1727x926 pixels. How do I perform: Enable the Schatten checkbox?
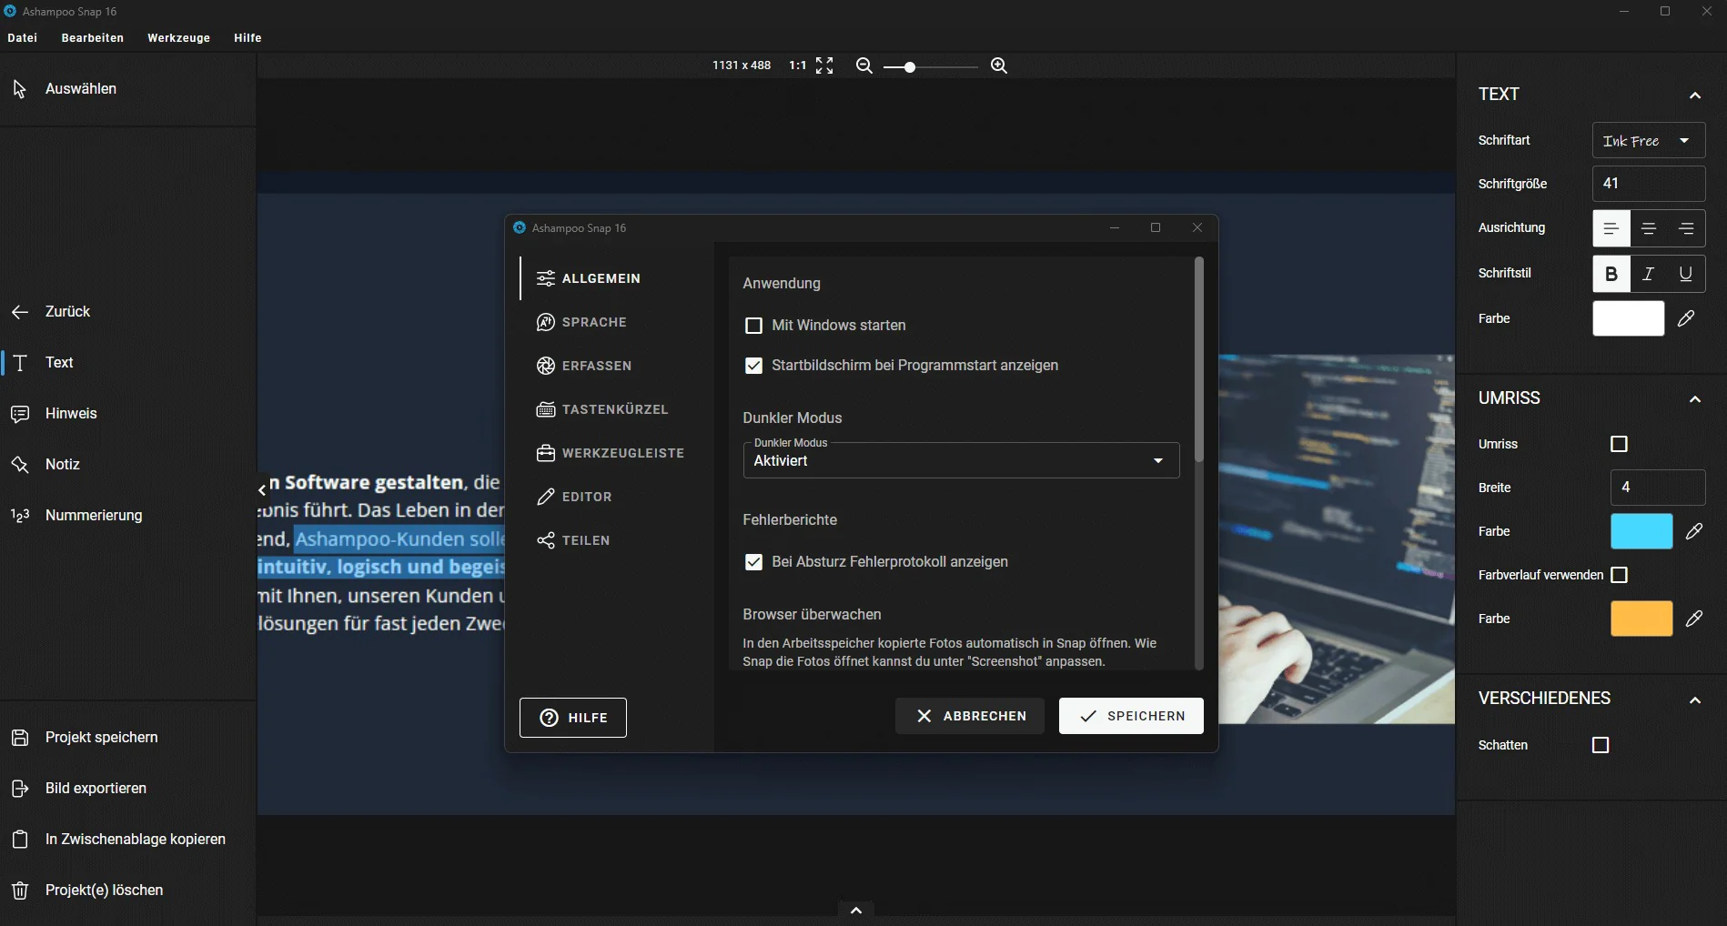[1601, 745]
